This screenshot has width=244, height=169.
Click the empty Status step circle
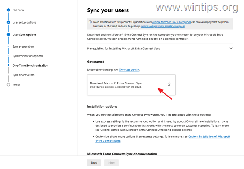coord(8,85)
